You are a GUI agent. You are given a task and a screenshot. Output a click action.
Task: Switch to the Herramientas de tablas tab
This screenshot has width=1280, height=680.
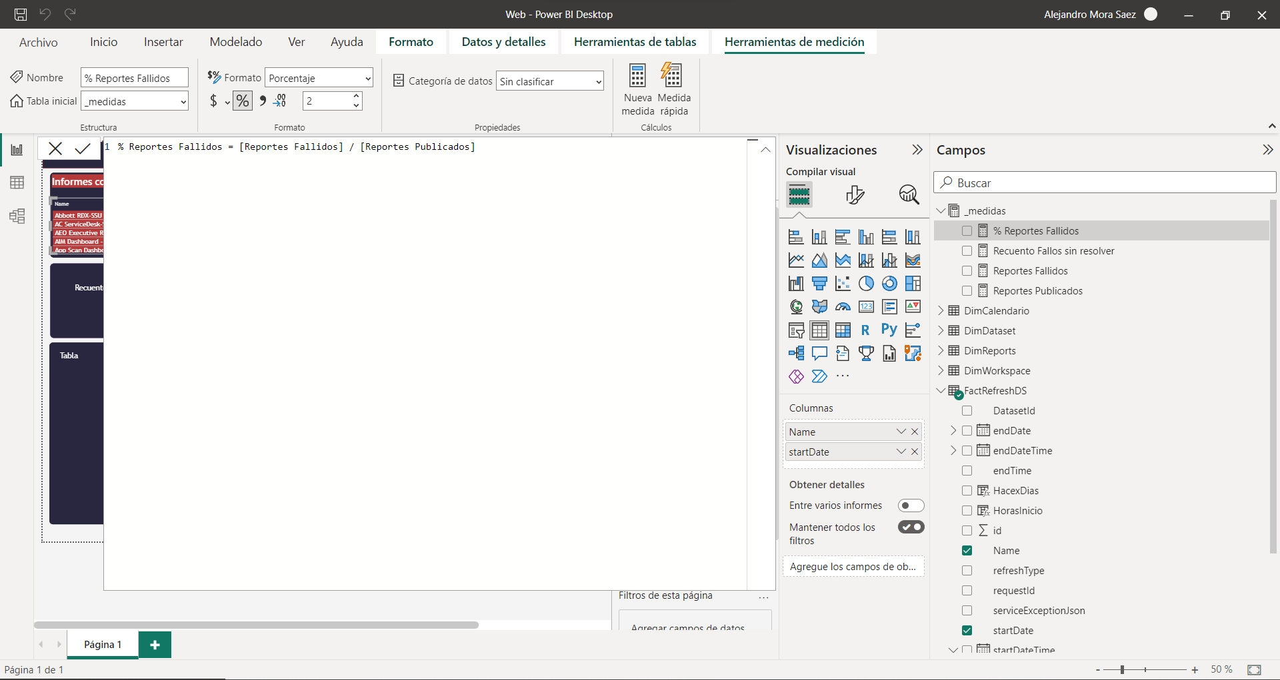tap(635, 42)
